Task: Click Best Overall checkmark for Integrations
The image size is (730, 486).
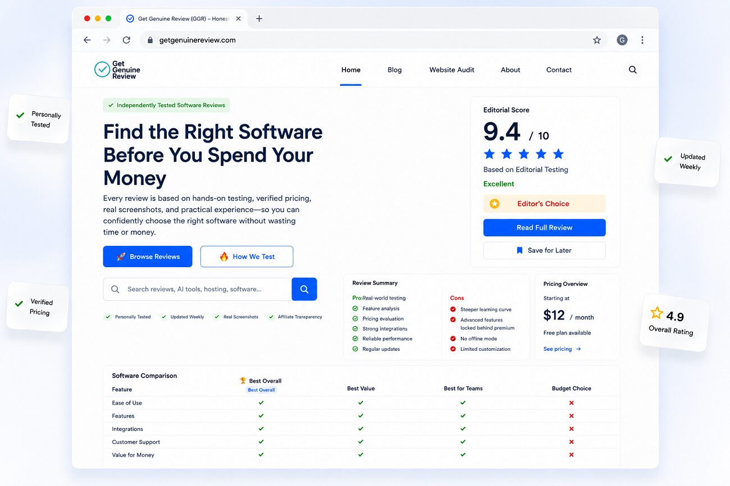Action: (x=261, y=429)
